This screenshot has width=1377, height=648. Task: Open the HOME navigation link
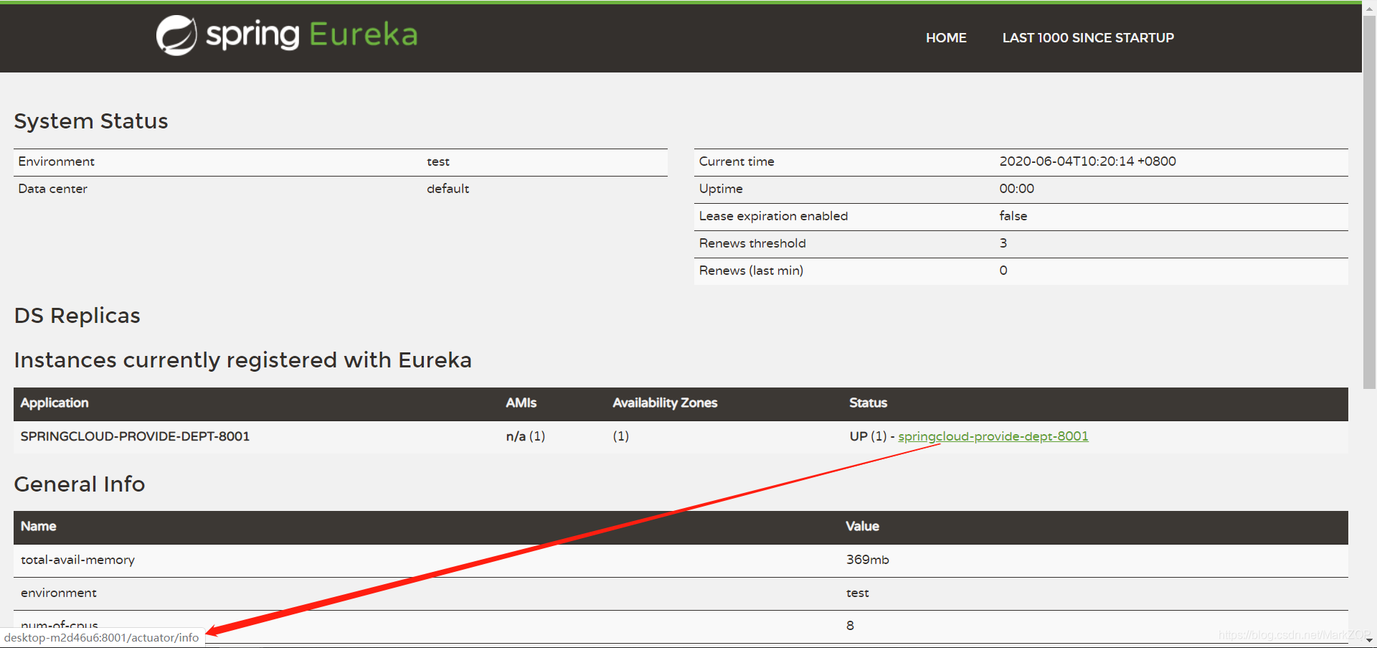pos(946,38)
